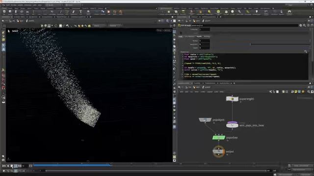
Task: Select the Font (T) shelf tool
Action: pyautogui.click(x=80, y=12)
